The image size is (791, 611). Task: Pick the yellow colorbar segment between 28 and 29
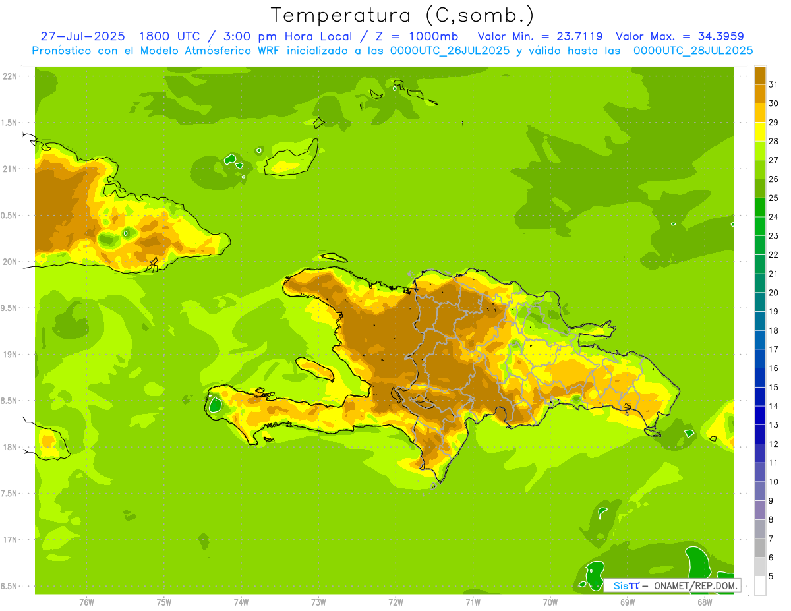[x=760, y=132]
